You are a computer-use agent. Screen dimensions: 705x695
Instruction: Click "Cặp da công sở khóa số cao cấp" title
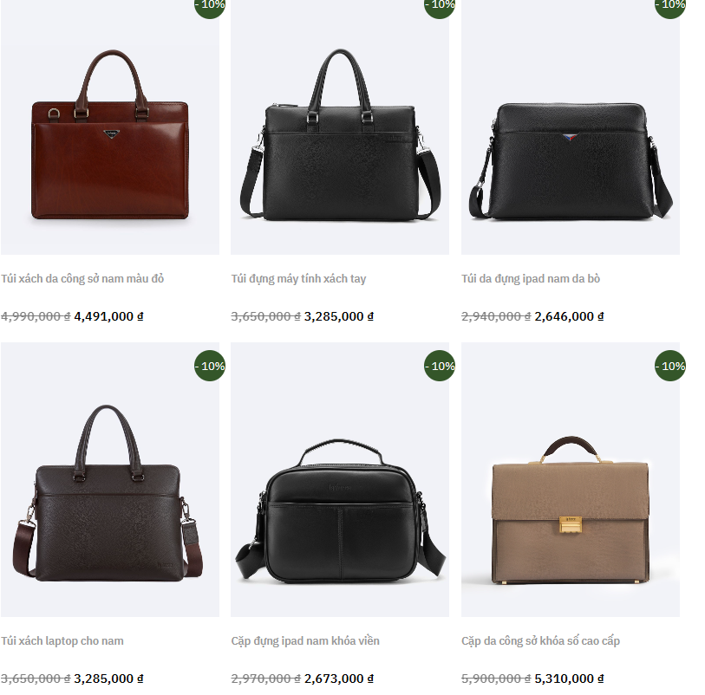pyautogui.click(x=540, y=640)
